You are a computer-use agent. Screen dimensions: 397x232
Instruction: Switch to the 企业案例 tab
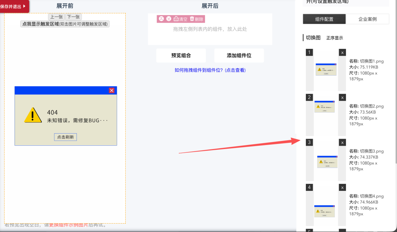367,19
